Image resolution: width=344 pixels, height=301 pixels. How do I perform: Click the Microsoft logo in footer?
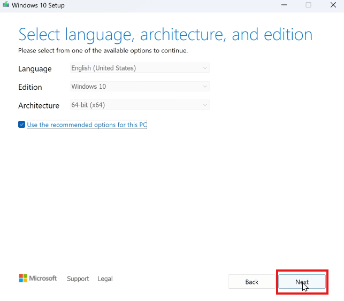tap(38, 278)
